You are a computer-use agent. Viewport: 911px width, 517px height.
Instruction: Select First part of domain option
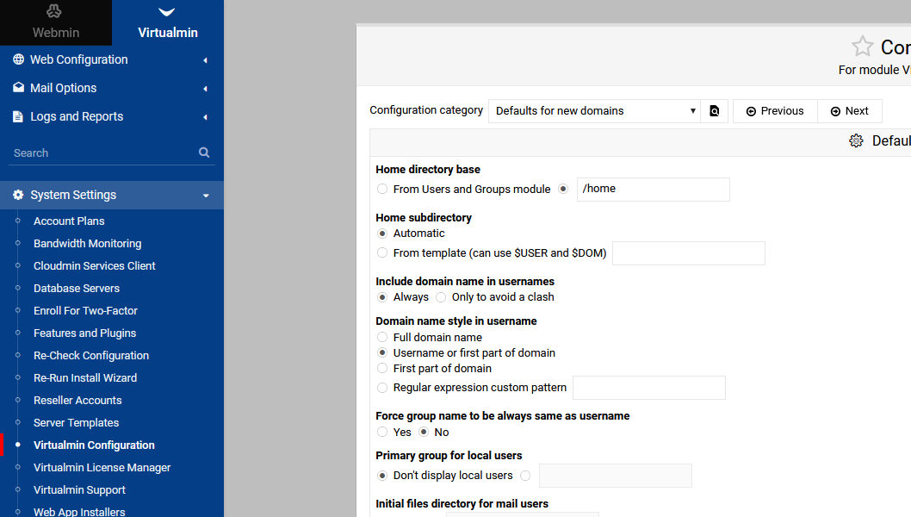382,368
